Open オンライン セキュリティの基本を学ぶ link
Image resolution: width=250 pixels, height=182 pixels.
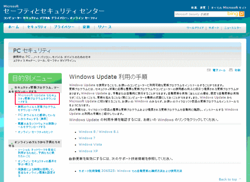[37, 163]
